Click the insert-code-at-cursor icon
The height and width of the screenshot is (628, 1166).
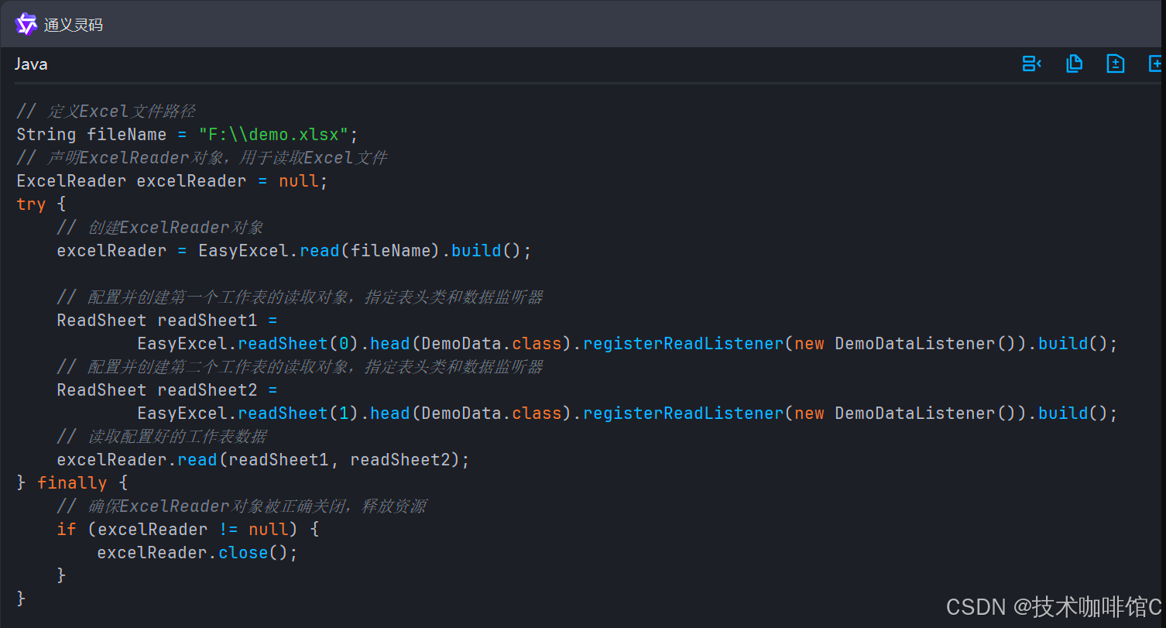click(x=1031, y=63)
